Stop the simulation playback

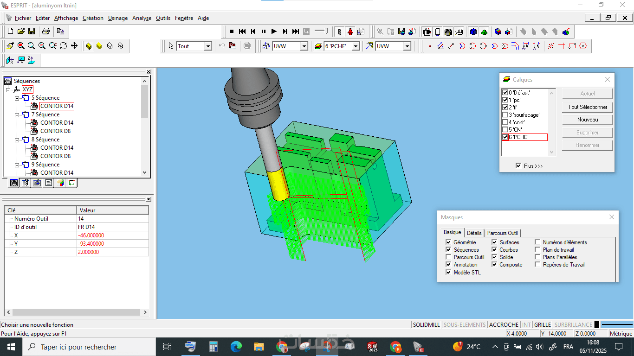coord(232,31)
